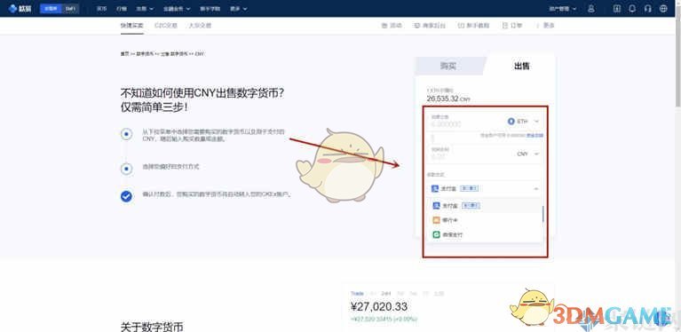Choose 微信支付 in the payment list
681x332 pixels.
484,234
